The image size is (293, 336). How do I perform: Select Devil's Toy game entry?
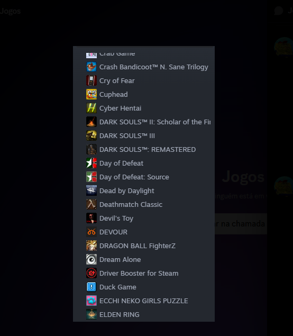pos(144,218)
